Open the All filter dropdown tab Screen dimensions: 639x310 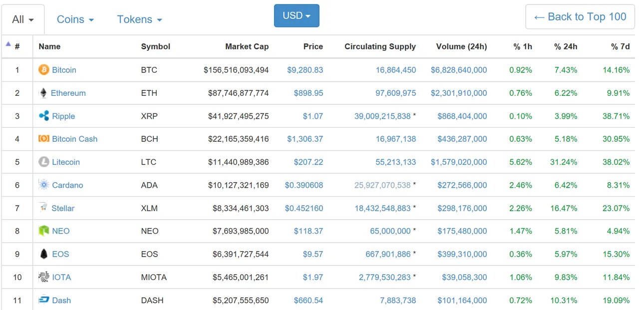(x=23, y=19)
